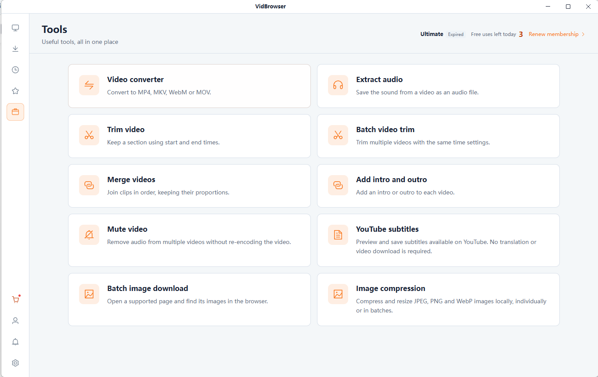This screenshot has width=598, height=377.
Task: Open the settings gear icon in sidebar
Action: (x=15, y=363)
